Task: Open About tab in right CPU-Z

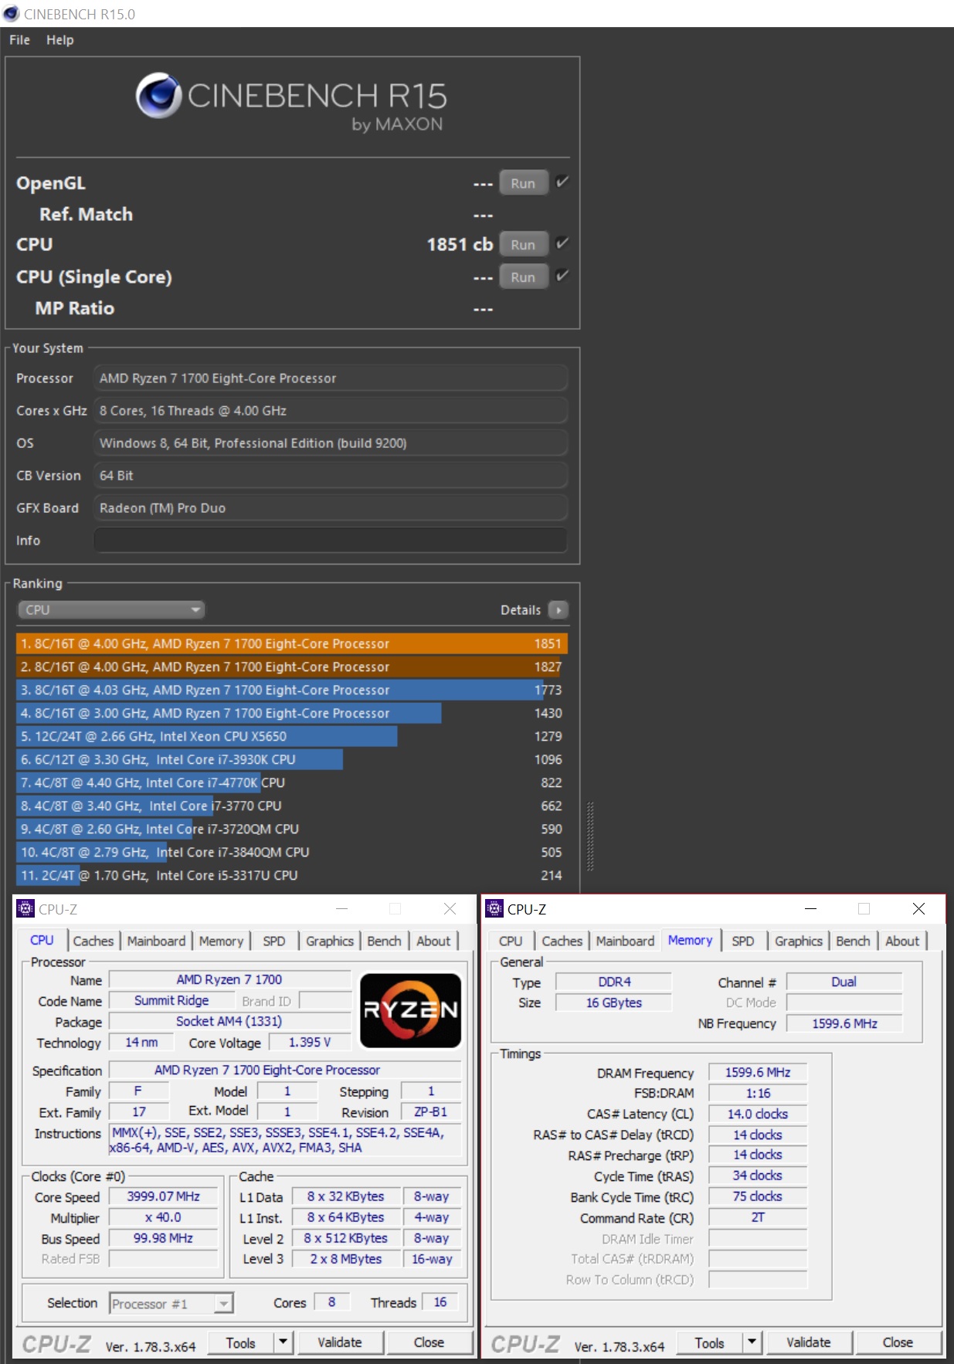Action: [x=902, y=941]
